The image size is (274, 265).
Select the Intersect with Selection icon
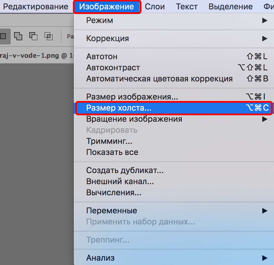48,36
